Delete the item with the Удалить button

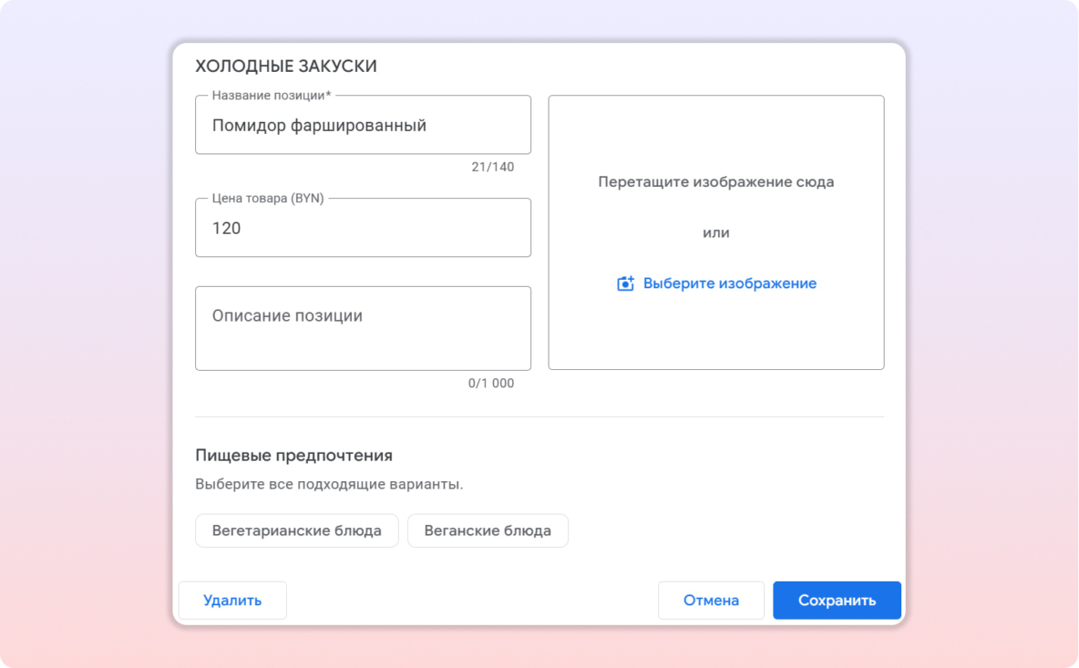[232, 601]
